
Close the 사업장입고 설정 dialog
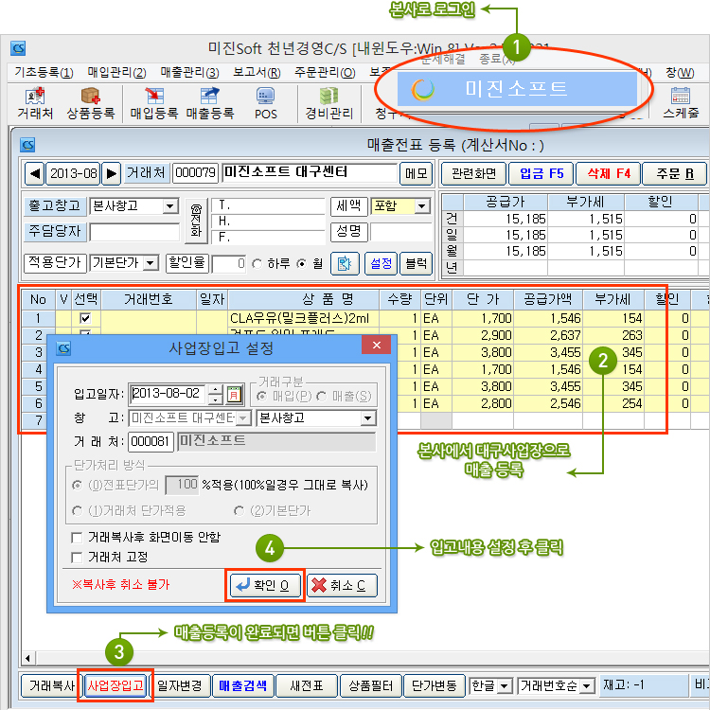tap(376, 345)
